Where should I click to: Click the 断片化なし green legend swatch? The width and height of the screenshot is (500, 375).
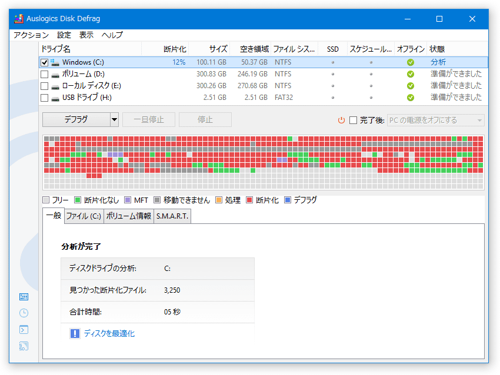tap(78, 200)
